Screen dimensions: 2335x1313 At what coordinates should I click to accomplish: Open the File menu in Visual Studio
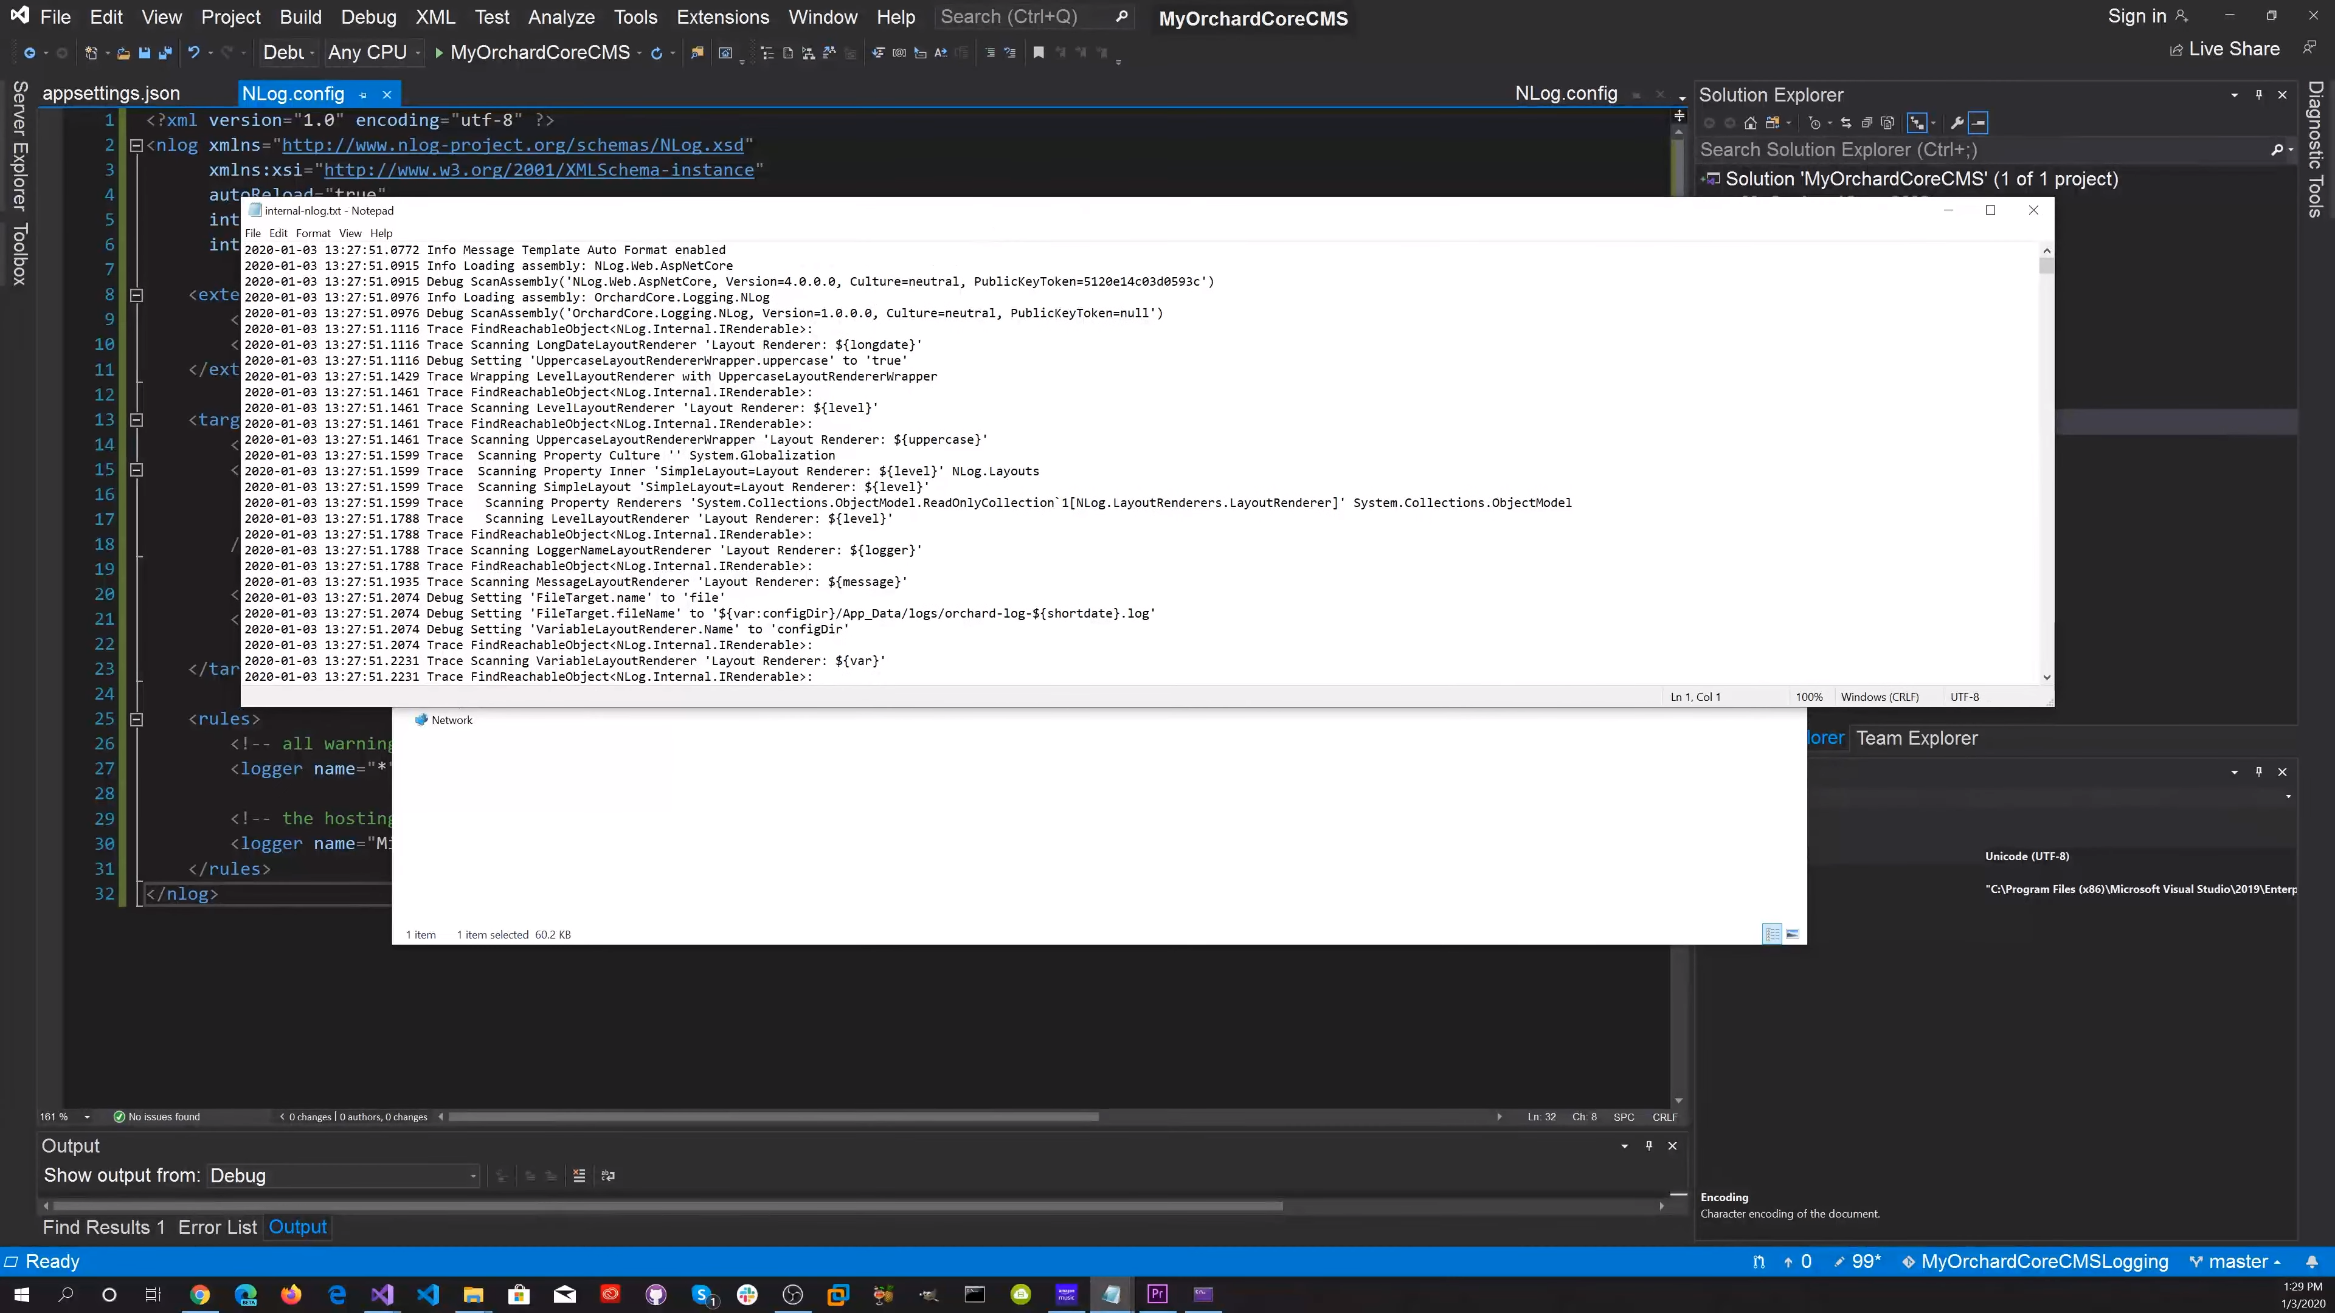coord(55,16)
